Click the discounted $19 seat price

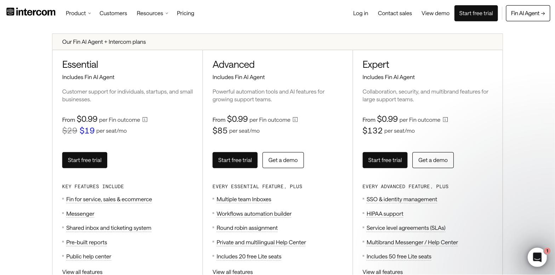click(x=87, y=131)
